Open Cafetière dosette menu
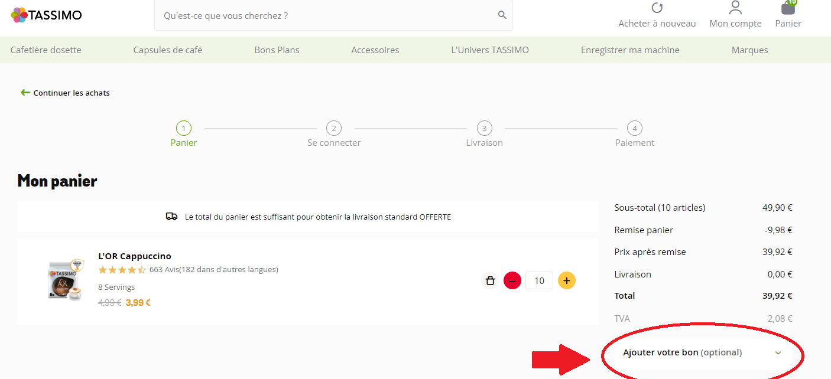This screenshot has height=379, width=831. click(46, 50)
